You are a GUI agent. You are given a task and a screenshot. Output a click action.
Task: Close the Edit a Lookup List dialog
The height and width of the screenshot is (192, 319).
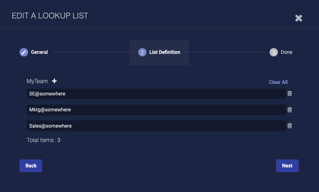pyautogui.click(x=298, y=18)
